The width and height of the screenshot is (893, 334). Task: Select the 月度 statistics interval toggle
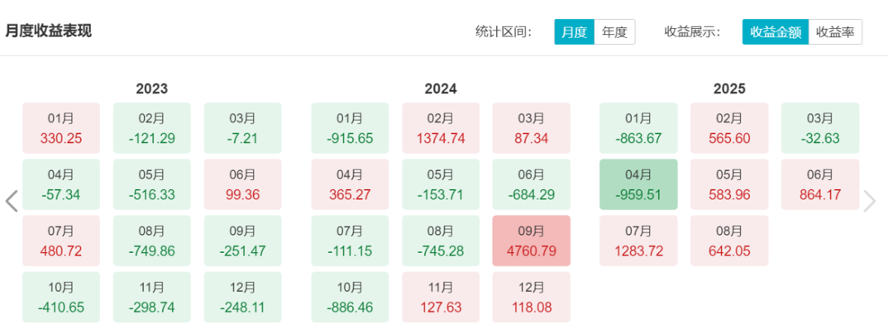point(574,32)
